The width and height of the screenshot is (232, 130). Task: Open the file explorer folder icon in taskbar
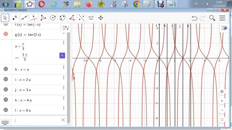pyautogui.click(x=77, y=4)
